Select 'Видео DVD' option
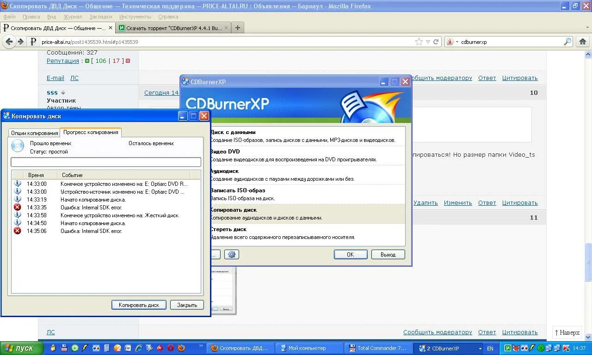 click(308, 156)
